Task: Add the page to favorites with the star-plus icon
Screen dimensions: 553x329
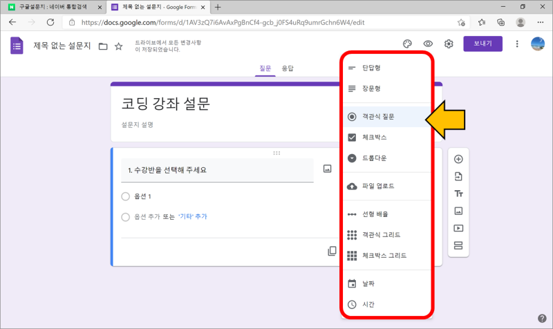Action: [x=461, y=23]
